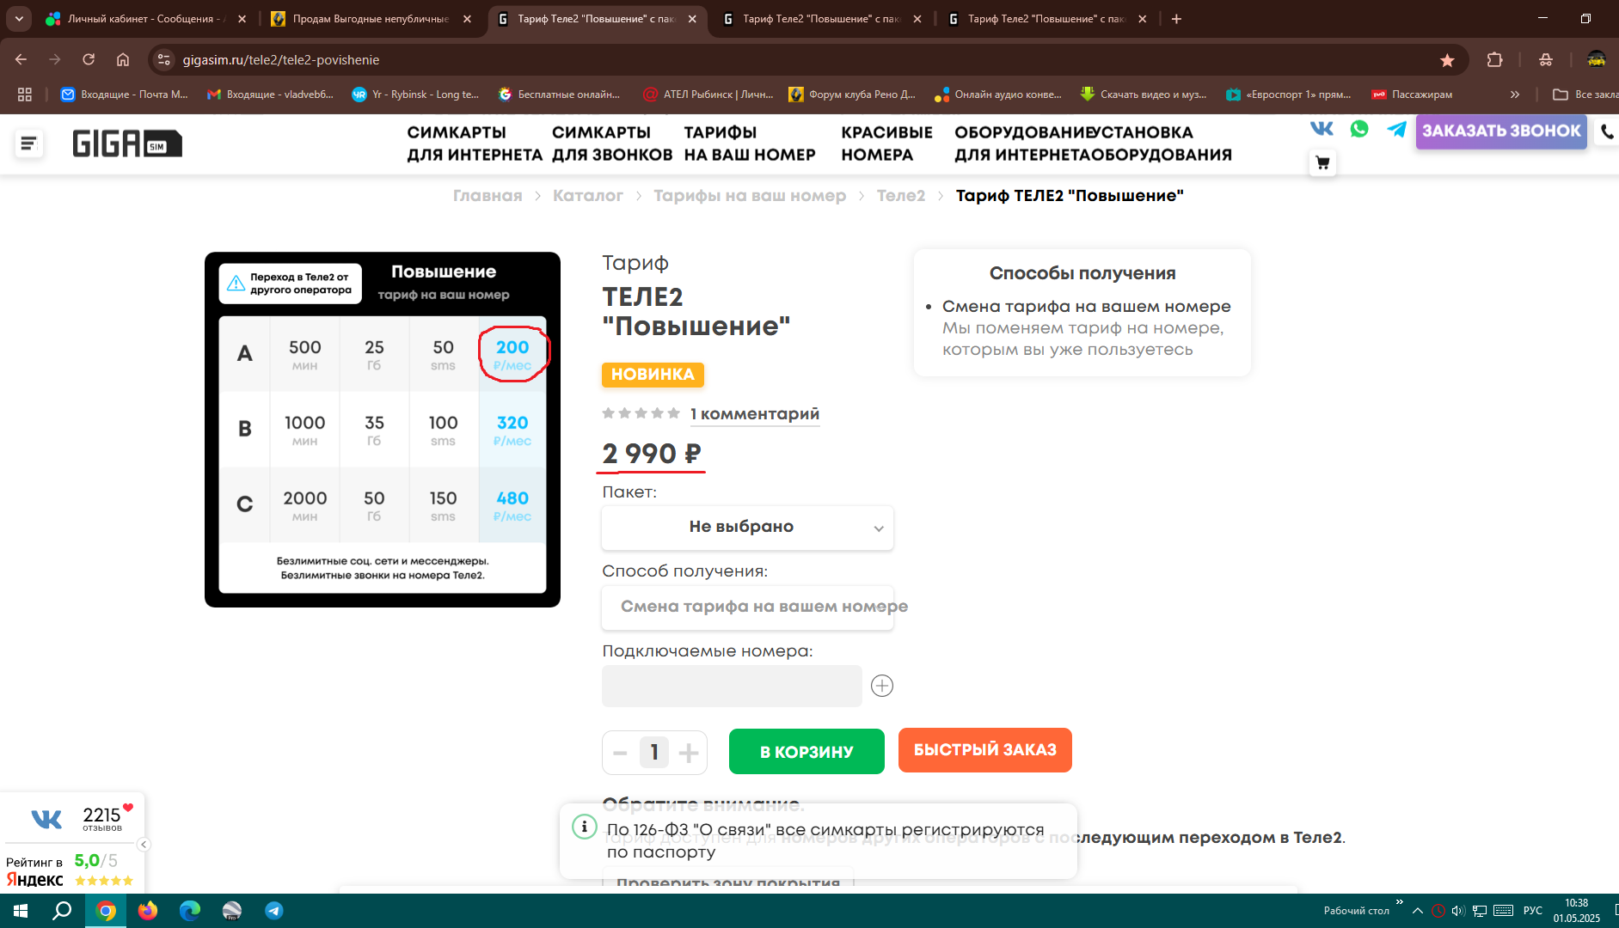
Task: Open the Telegram contact icon in header
Action: (x=1396, y=129)
